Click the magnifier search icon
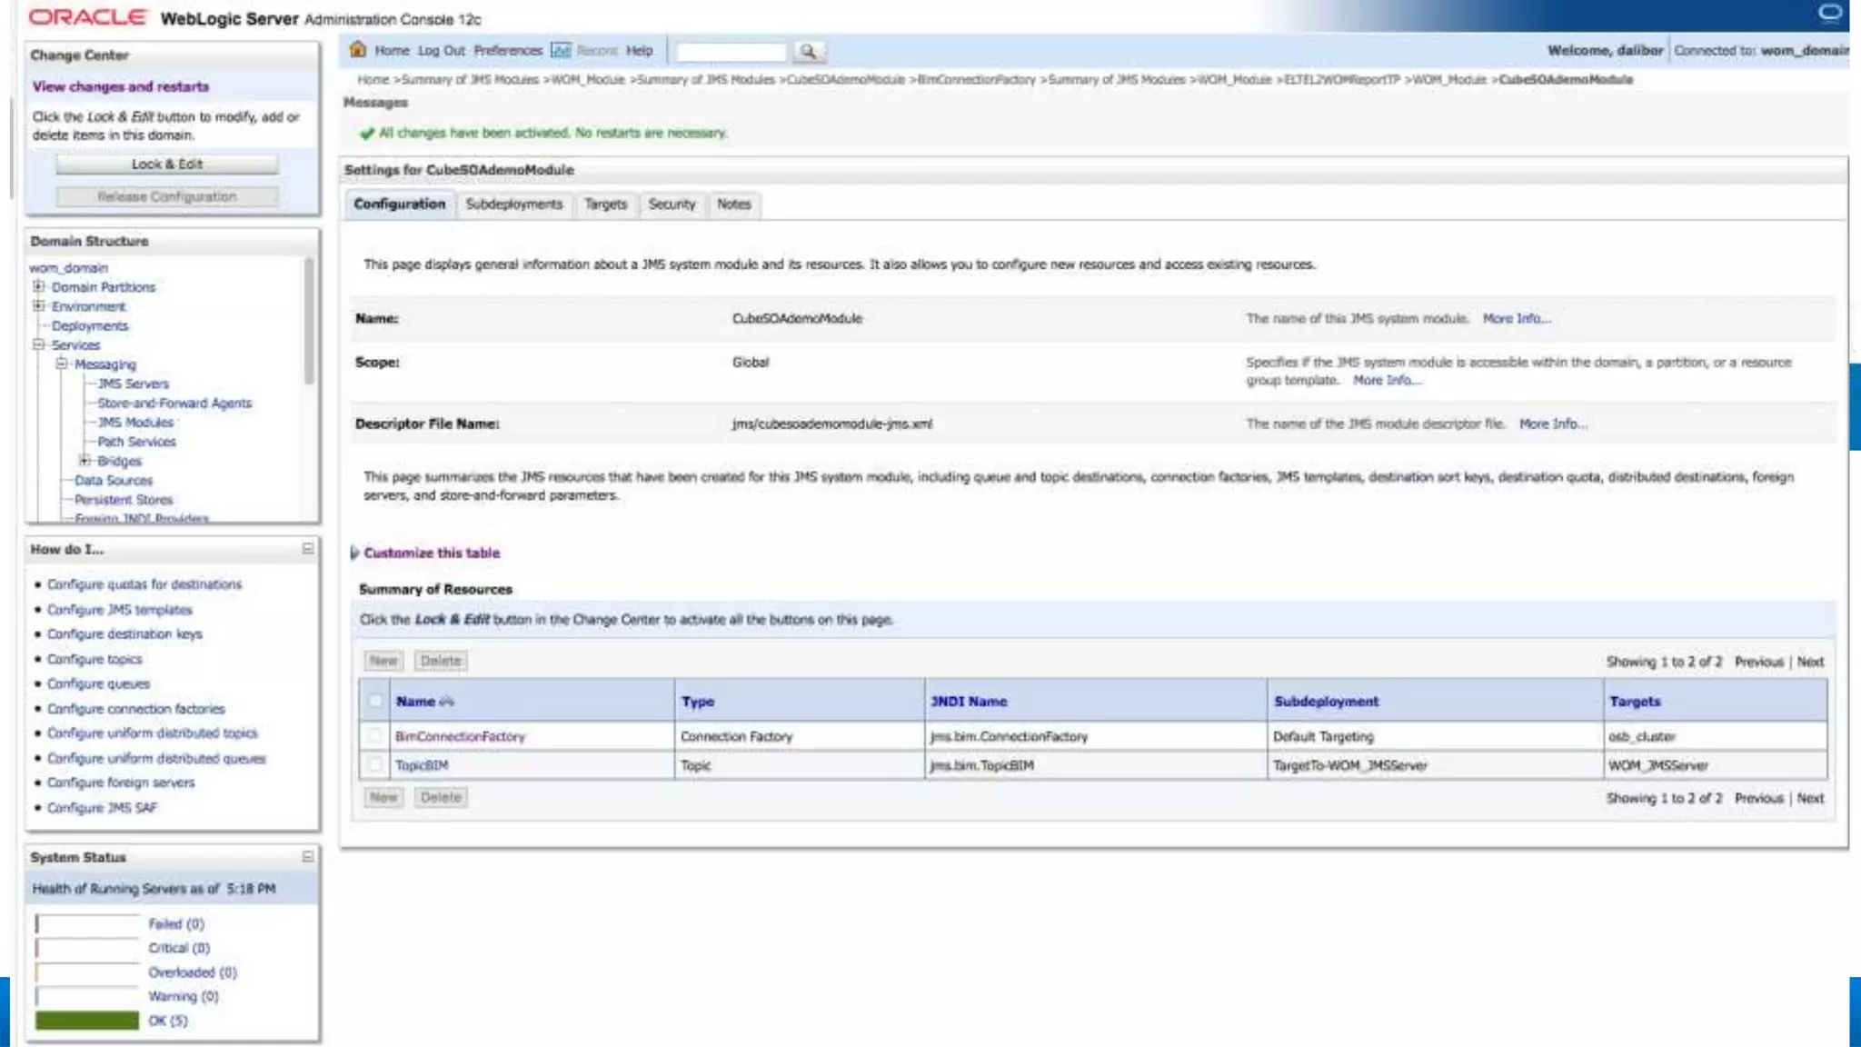This screenshot has width=1861, height=1047. tap(807, 52)
